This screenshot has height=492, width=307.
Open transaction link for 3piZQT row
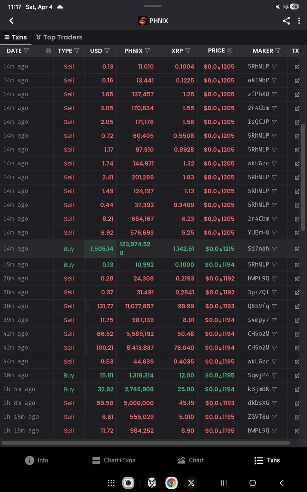coord(297,292)
